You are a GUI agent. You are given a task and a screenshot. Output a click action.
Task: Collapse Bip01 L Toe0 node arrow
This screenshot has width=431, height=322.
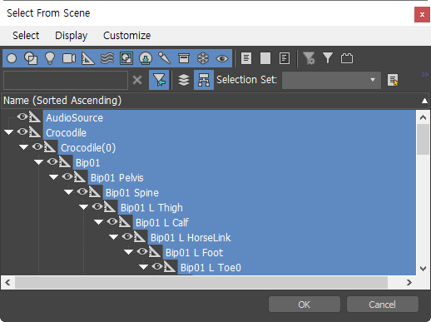tap(144, 267)
